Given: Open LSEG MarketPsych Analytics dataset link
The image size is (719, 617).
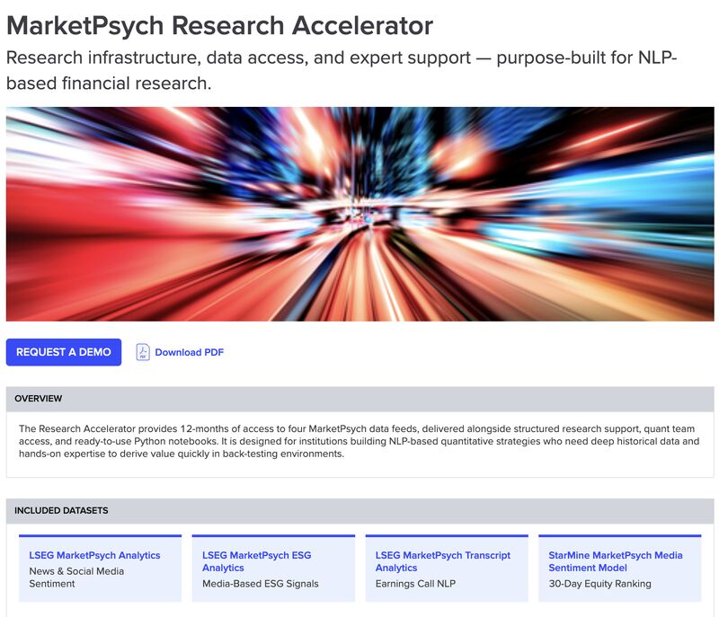Looking at the screenshot, I should coord(94,555).
